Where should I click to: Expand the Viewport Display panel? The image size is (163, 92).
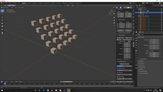(143, 71)
